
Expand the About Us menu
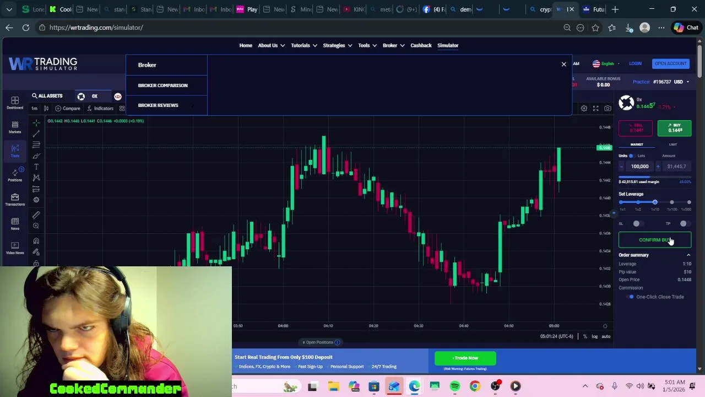pos(271,45)
